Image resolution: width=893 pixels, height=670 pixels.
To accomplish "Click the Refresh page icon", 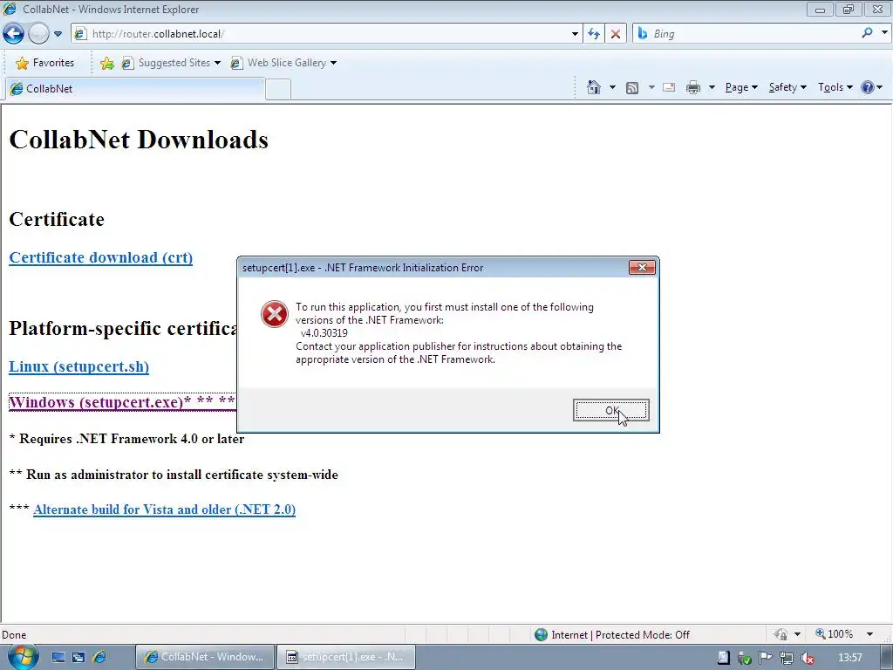I will tap(593, 34).
